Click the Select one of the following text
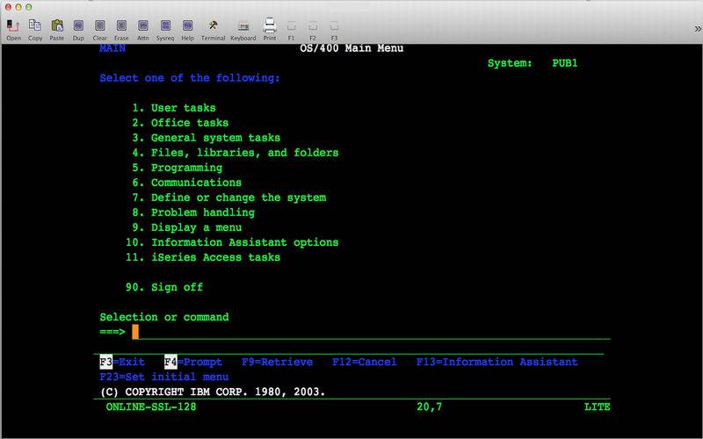 point(190,78)
